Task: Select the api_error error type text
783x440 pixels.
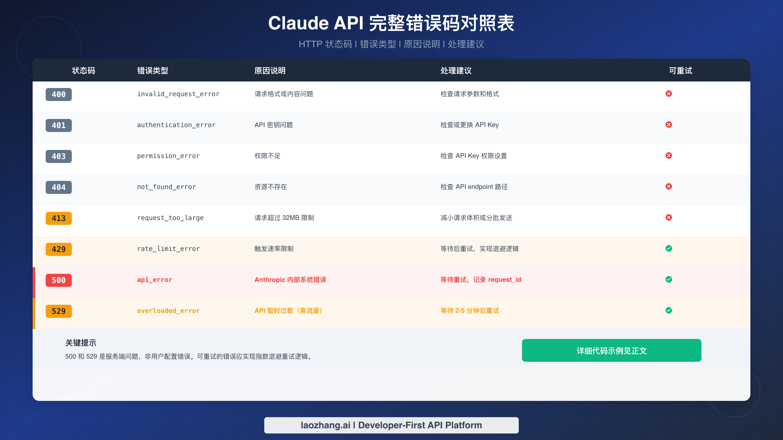Action: 155,280
